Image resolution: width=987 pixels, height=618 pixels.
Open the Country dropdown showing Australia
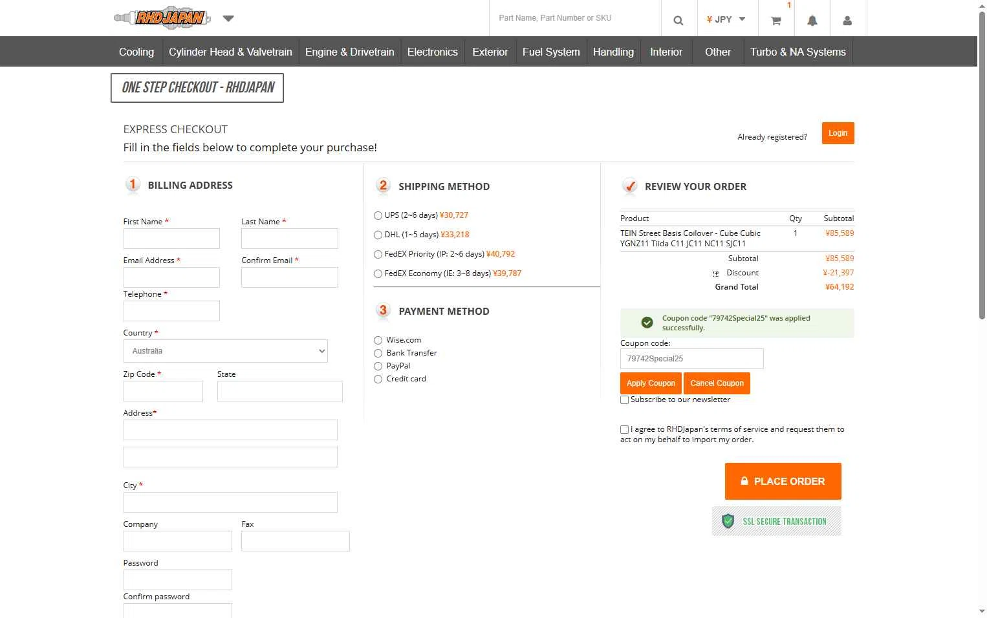tap(226, 351)
